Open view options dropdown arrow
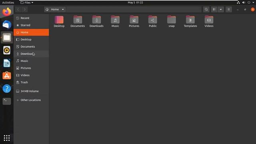256x144 pixels. 221,10
